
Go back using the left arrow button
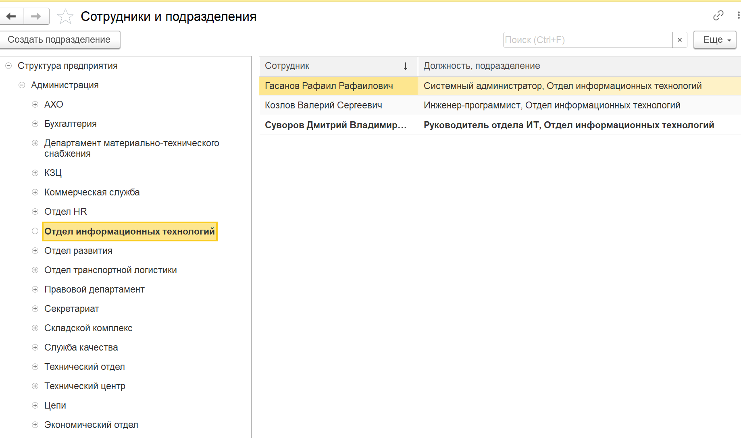[x=11, y=17]
